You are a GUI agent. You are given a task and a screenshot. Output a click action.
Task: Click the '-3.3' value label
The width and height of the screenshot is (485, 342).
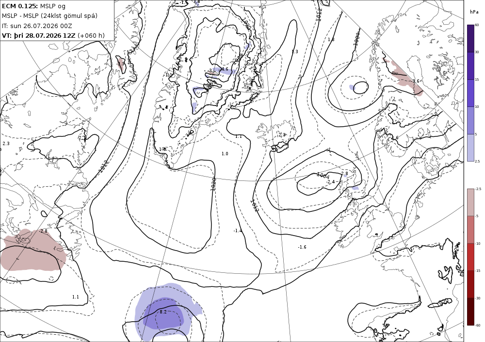pos(120,64)
